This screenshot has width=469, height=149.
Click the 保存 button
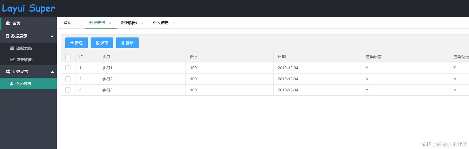click(x=102, y=43)
